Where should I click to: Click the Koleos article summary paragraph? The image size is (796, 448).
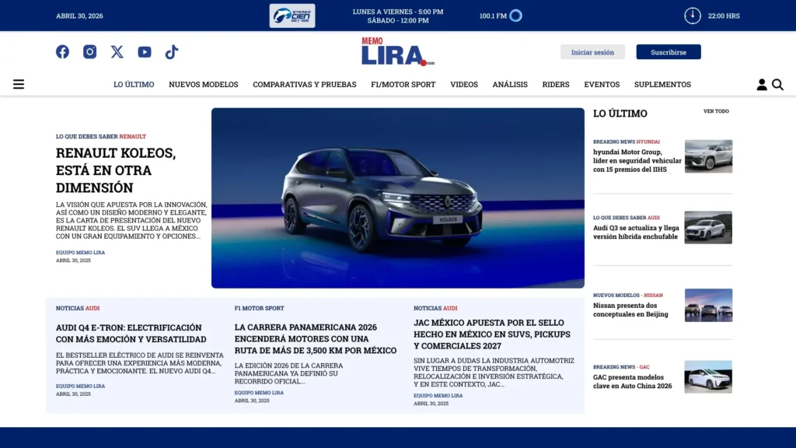pyautogui.click(x=131, y=220)
